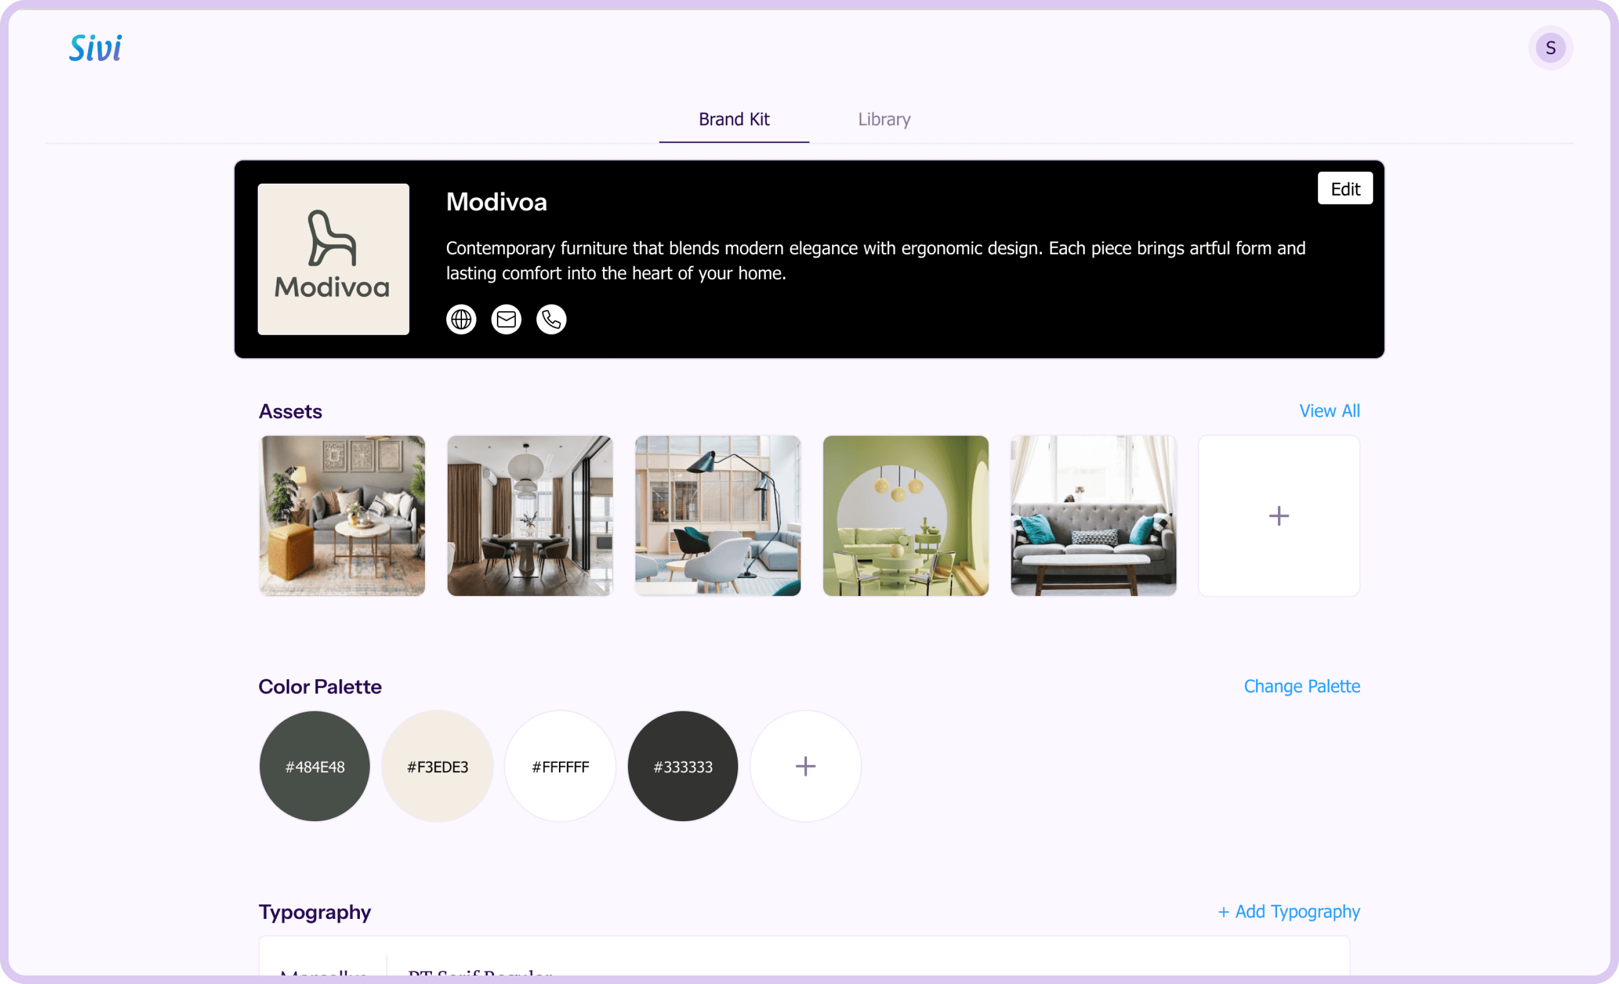This screenshot has width=1619, height=984.
Task: Add a new asset with plus tile
Action: pyautogui.click(x=1279, y=516)
